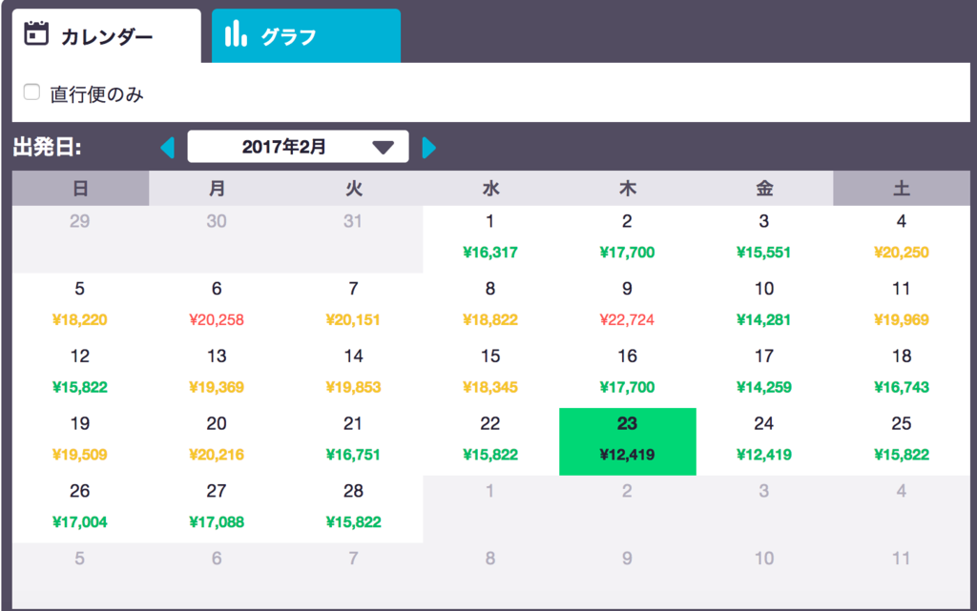Click February 22 with ¥15,822

pos(491,441)
